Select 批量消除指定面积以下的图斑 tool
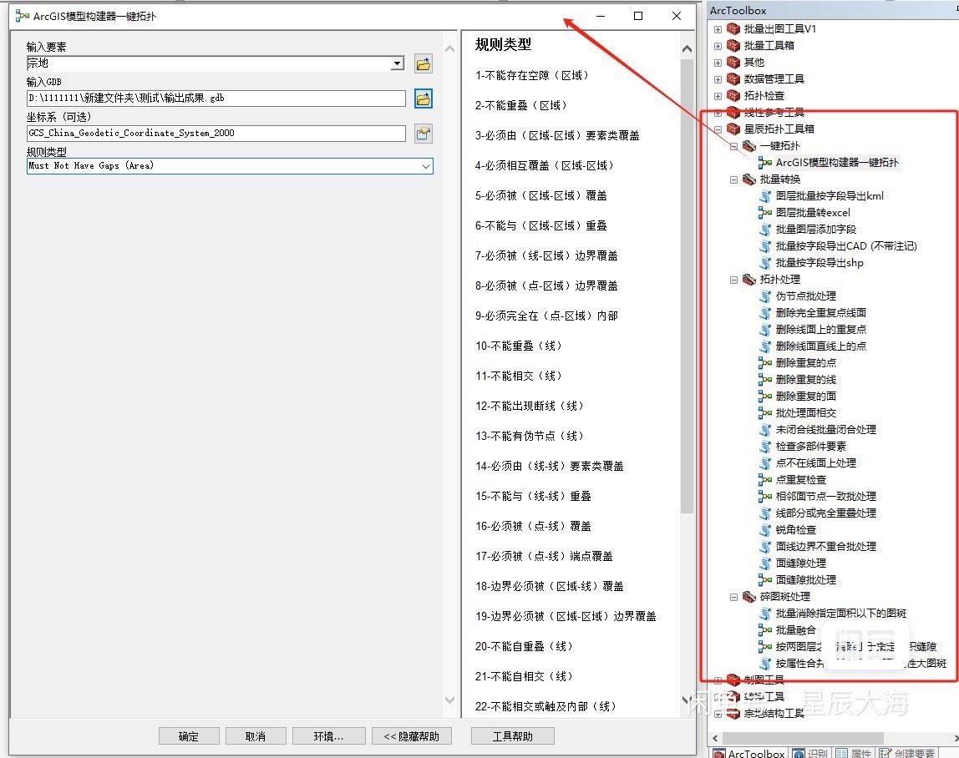 [x=841, y=613]
